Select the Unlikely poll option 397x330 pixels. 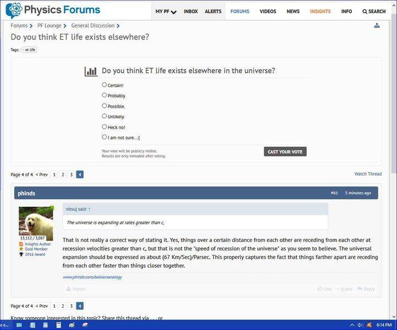click(104, 116)
